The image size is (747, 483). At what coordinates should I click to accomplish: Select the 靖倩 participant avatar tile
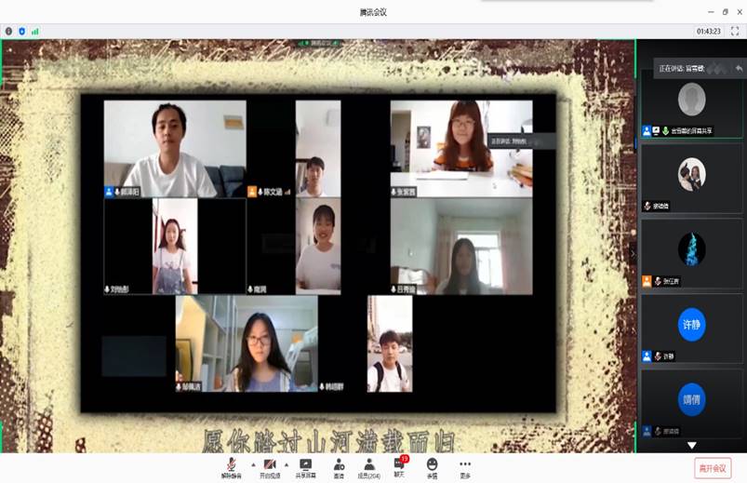click(691, 399)
